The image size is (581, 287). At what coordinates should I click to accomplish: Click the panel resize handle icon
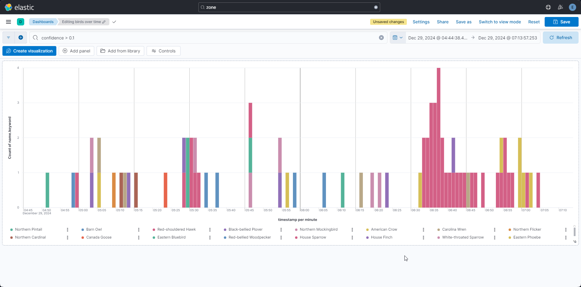point(575,242)
